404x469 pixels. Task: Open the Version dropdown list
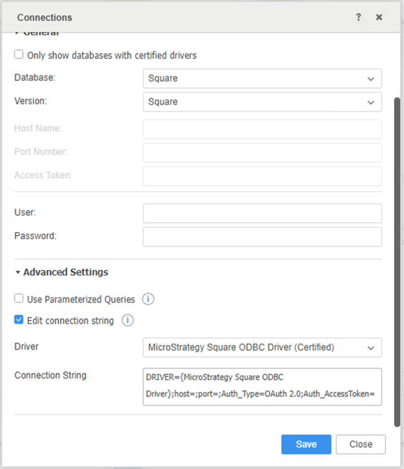(x=262, y=102)
